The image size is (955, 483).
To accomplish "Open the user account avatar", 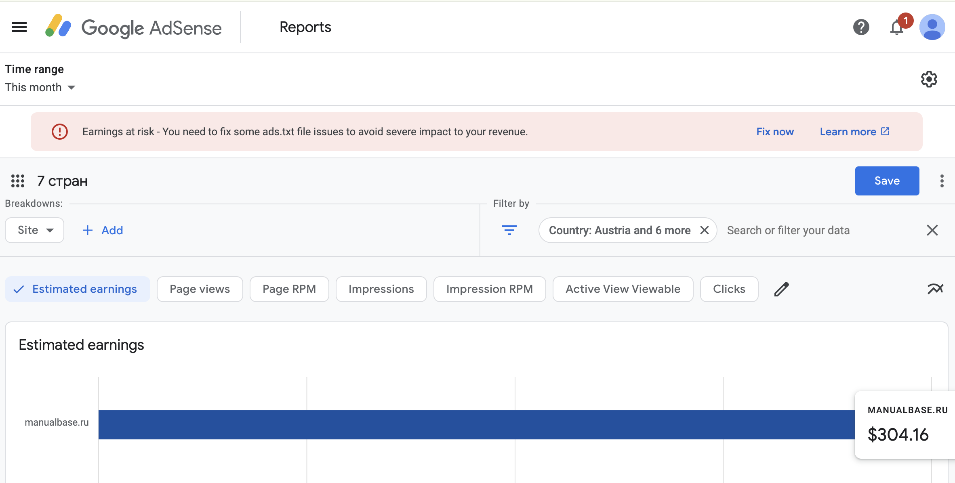I will point(932,27).
